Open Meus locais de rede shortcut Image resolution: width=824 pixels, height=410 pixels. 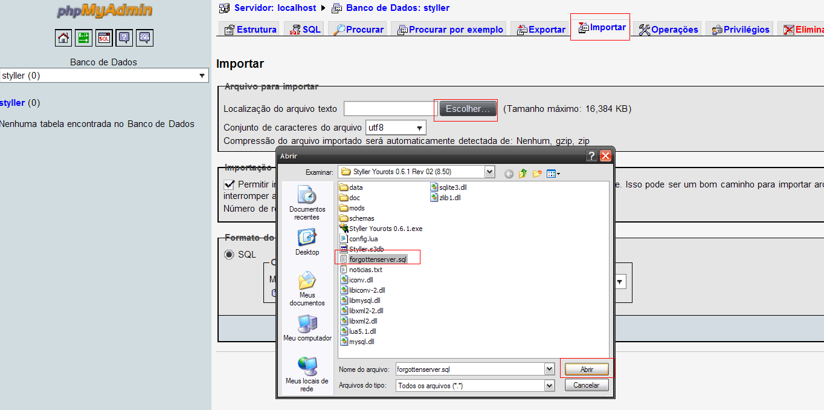(307, 374)
